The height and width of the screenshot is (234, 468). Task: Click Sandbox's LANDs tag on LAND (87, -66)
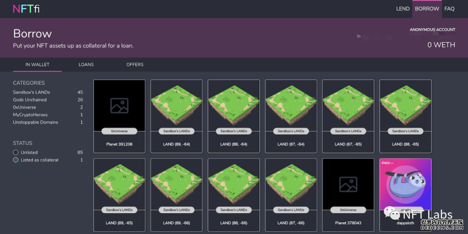(x=291, y=210)
